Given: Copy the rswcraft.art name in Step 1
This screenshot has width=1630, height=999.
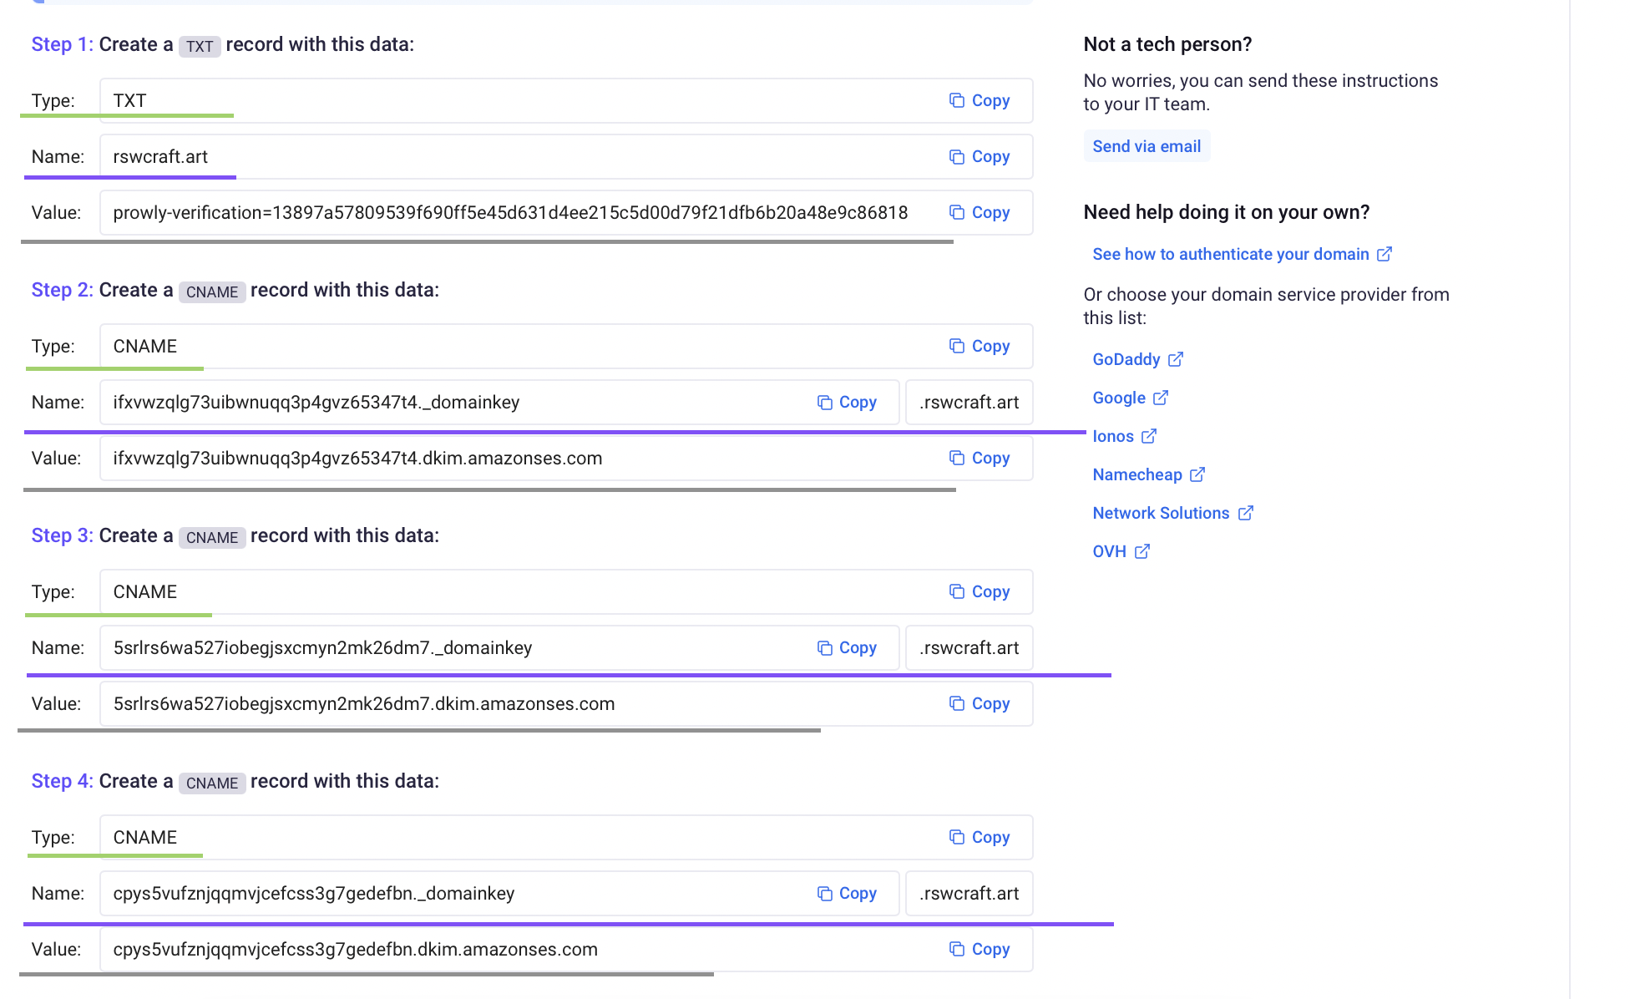Looking at the screenshot, I should [980, 156].
